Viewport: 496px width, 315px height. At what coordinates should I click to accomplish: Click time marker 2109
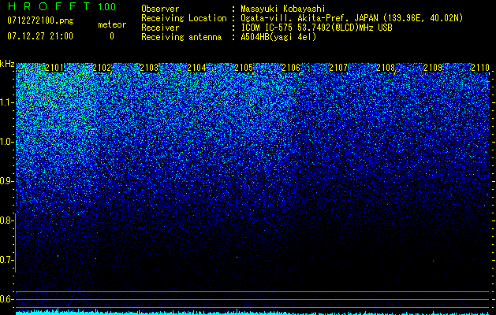(x=433, y=68)
